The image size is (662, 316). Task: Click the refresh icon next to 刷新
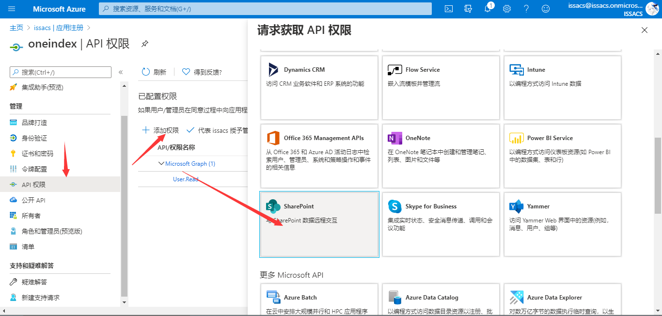click(146, 72)
